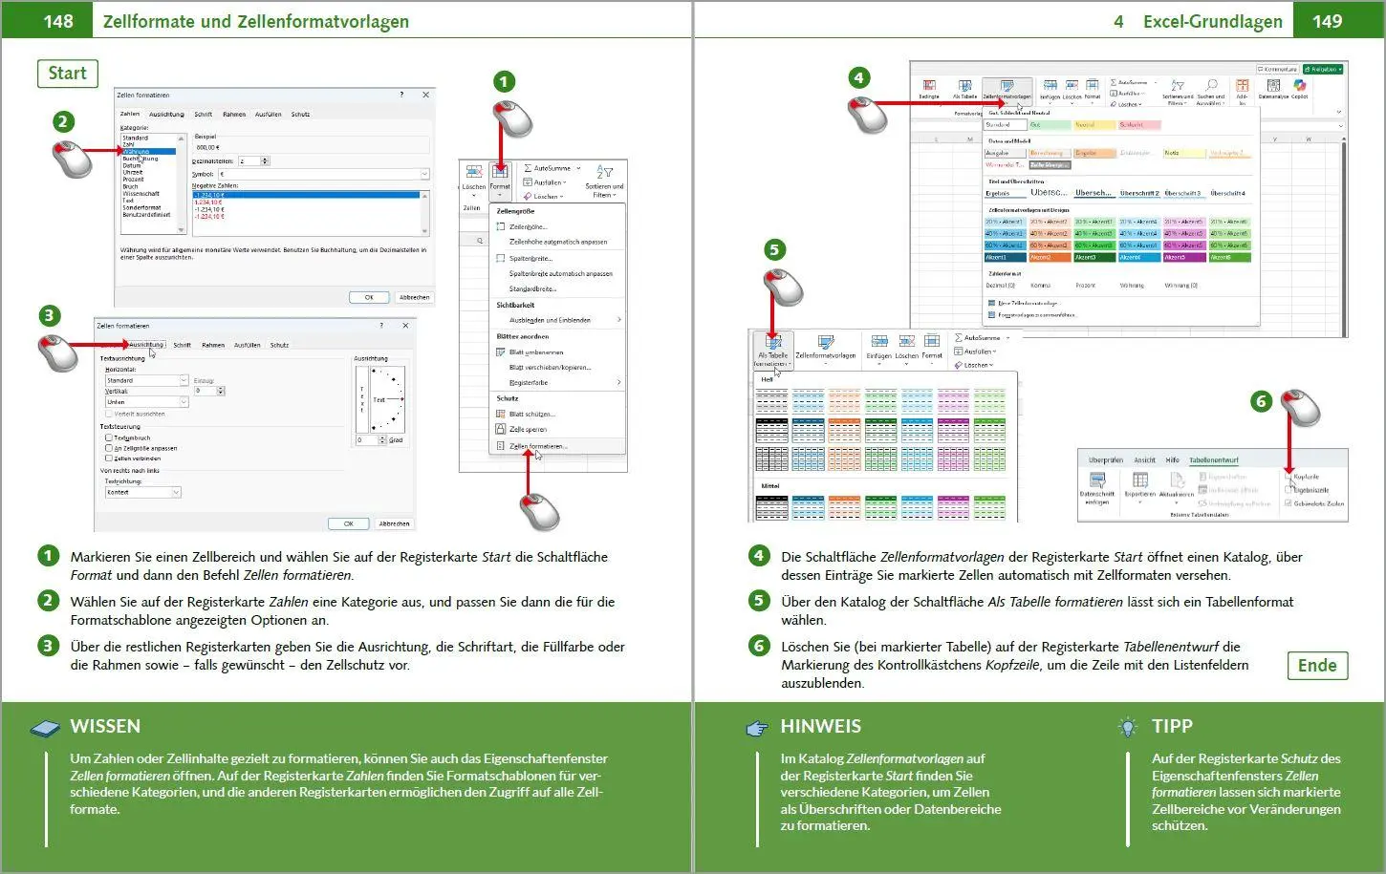Tick the Verteilt ausrichten checkbox
The height and width of the screenshot is (874, 1386).
[x=109, y=414]
